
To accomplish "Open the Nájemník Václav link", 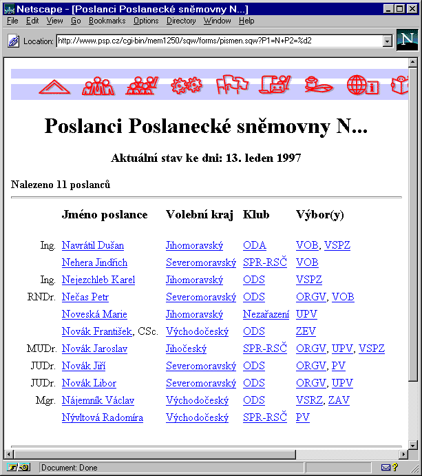I will (98, 400).
